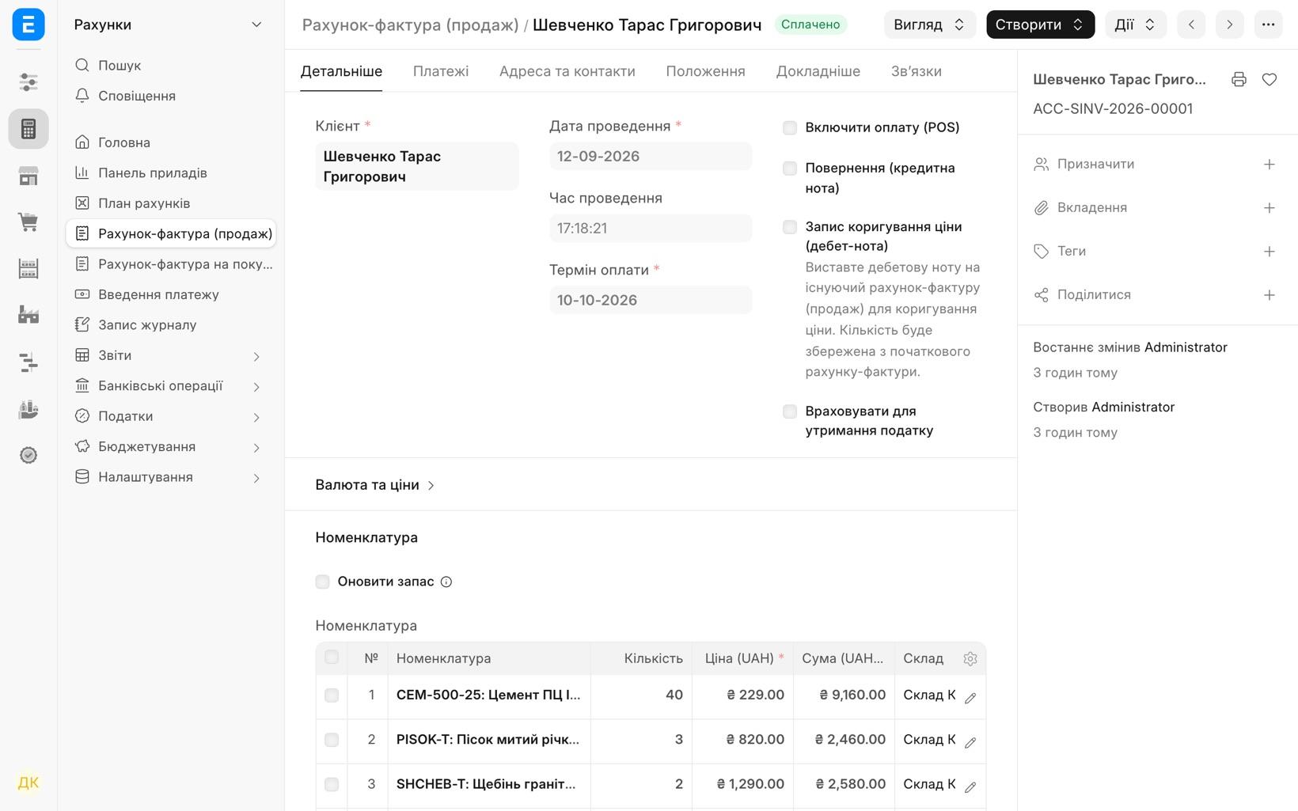The image size is (1298, 811).
Task: Like the document with heart icon
Action: tap(1270, 79)
